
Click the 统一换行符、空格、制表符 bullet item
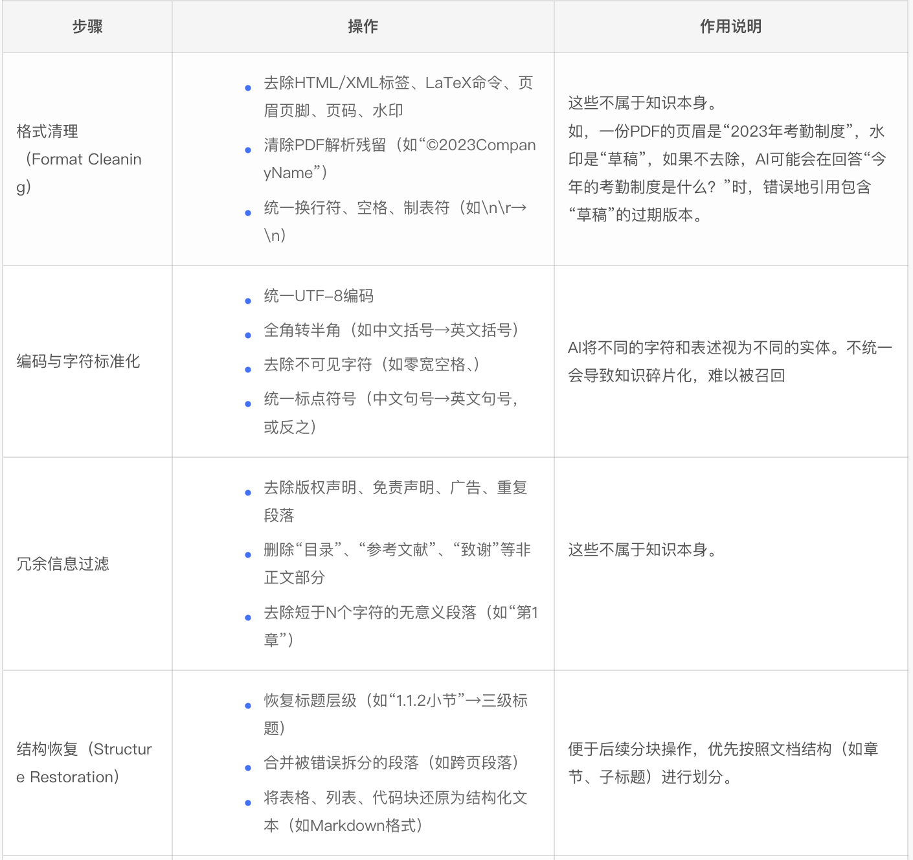point(395,221)
